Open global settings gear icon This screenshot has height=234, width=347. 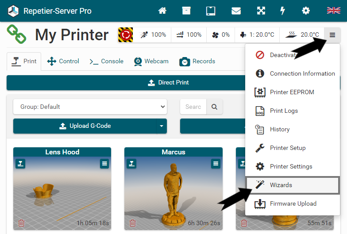click(306, 11)
